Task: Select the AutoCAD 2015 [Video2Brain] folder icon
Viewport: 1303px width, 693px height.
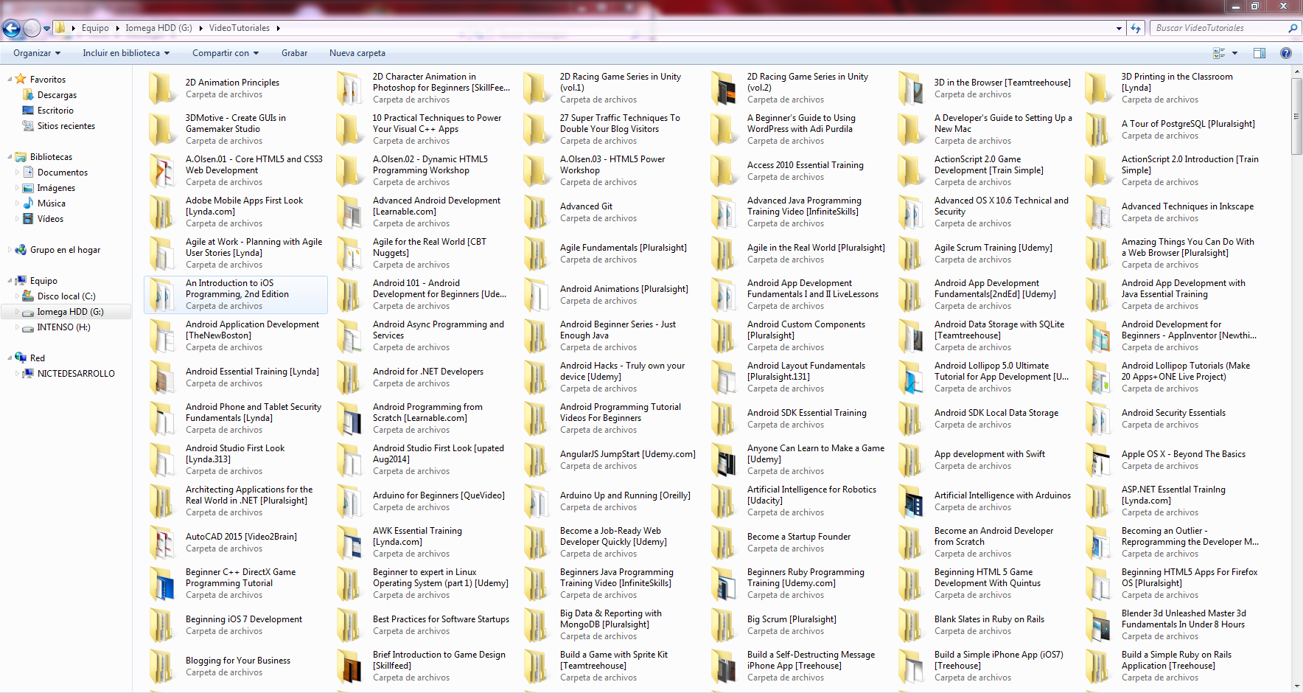Action: pos(161,543)
